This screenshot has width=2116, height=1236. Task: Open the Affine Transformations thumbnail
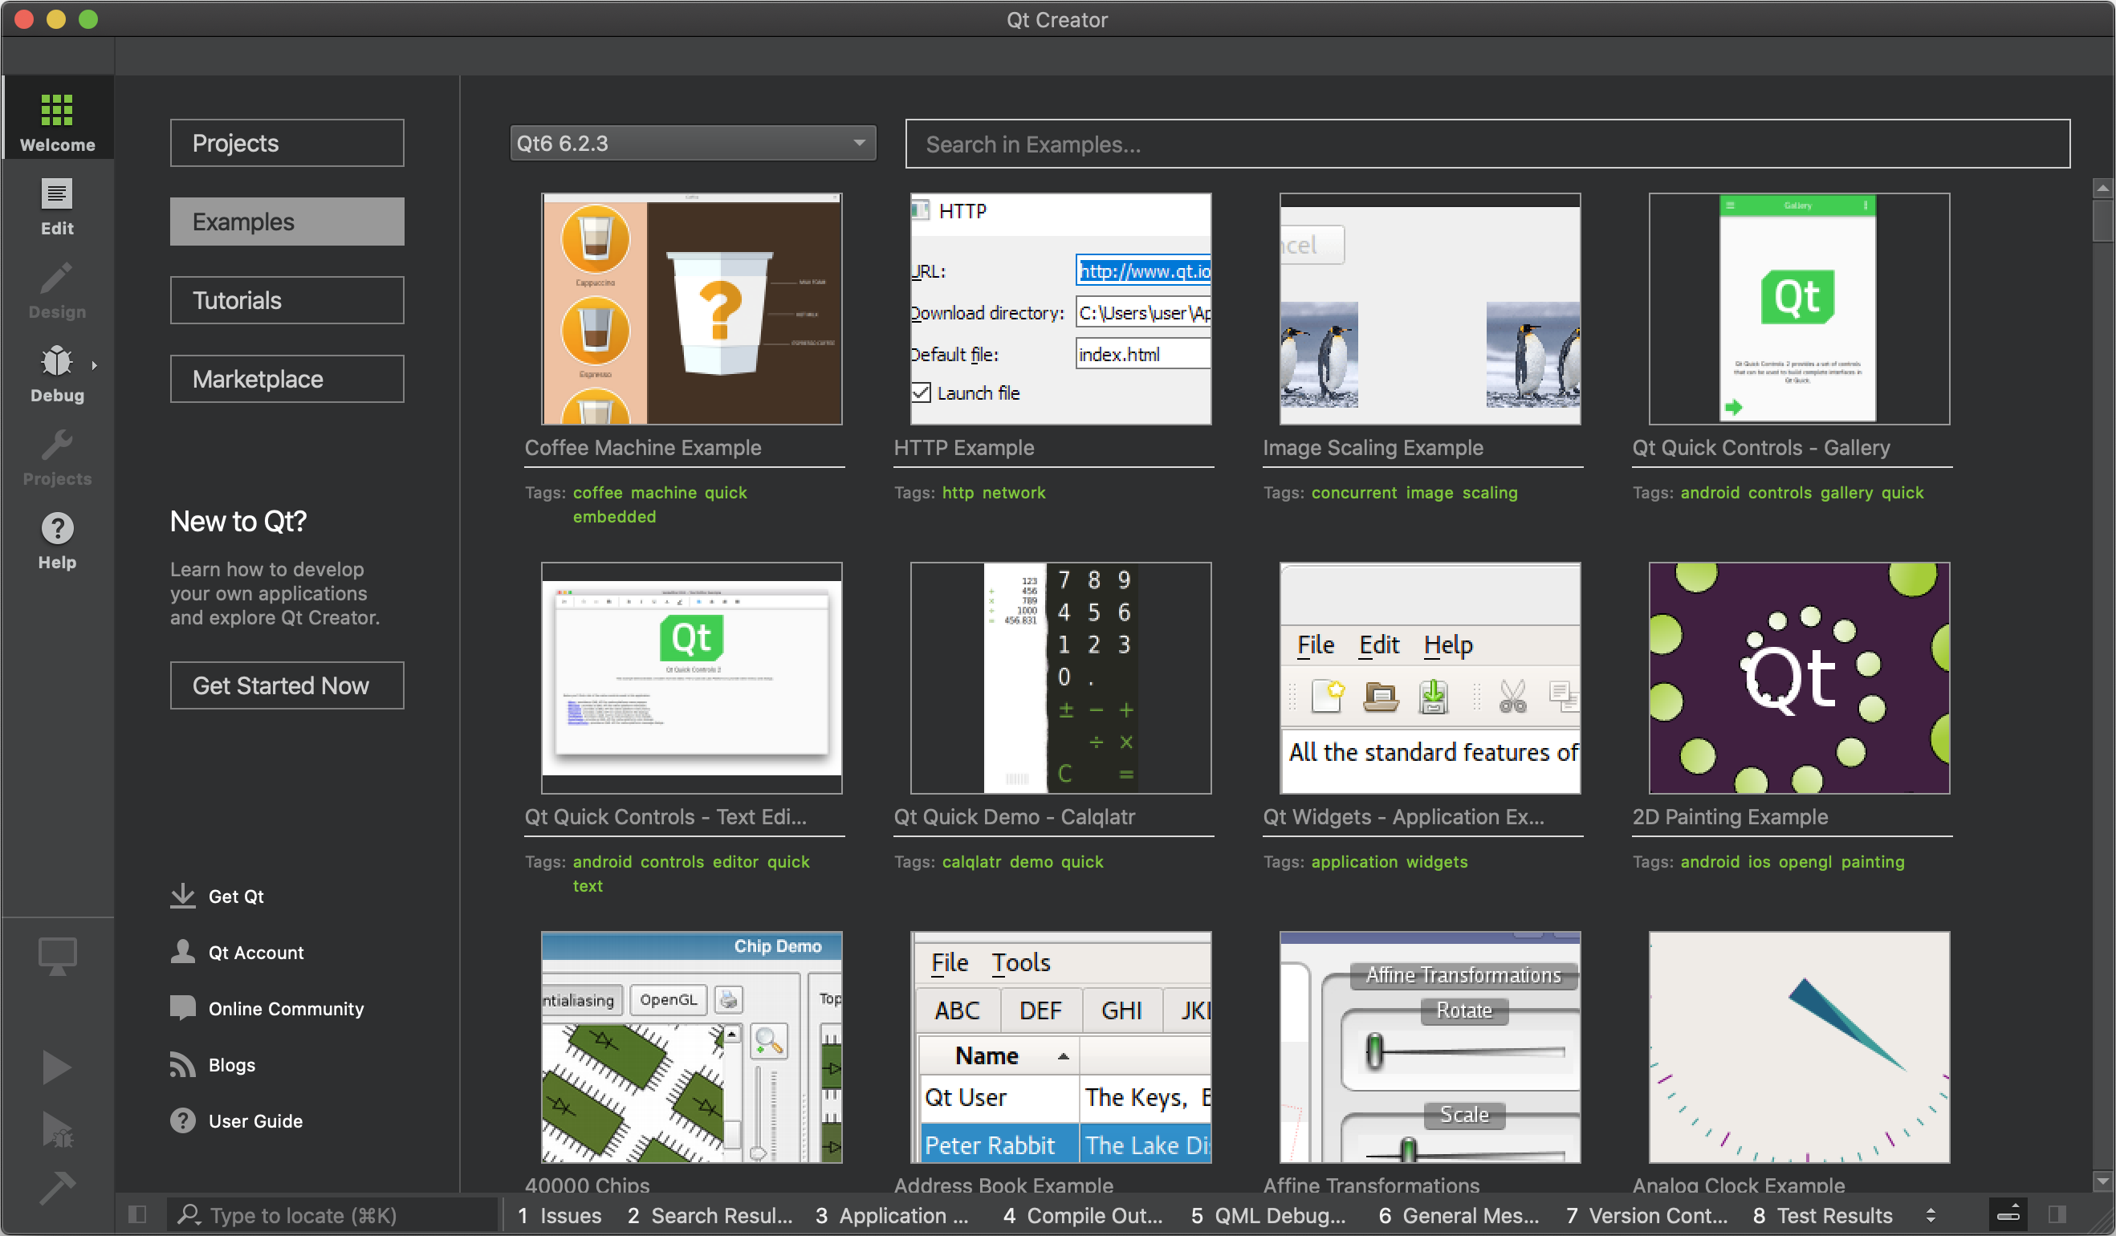coord(1430,1047)
